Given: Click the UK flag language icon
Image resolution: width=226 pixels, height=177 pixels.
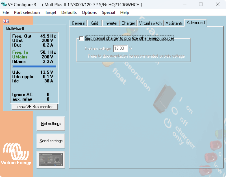Looking at the screenshot, I should point(6,21).
